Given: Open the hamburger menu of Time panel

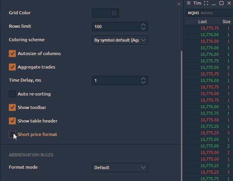Looking at the screenshot, I should tap(189, 3).
